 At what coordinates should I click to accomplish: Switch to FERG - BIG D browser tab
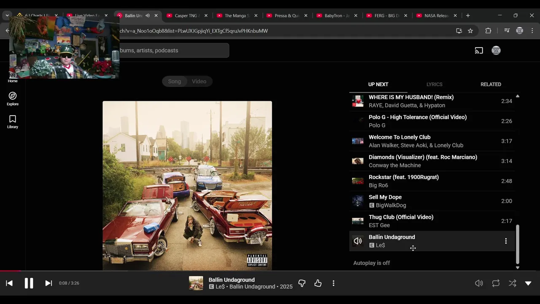387,16
